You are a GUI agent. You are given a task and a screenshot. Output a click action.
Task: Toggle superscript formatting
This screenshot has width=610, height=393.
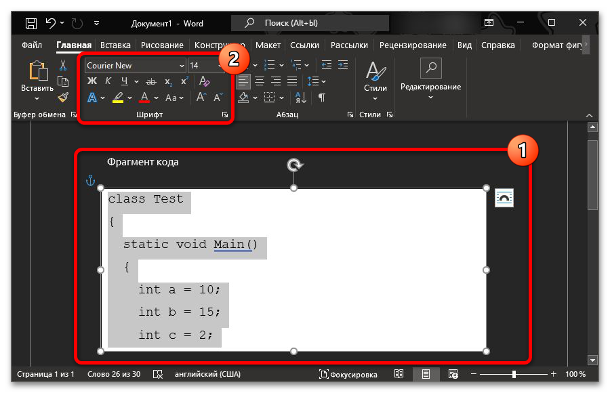pos(184,81)
